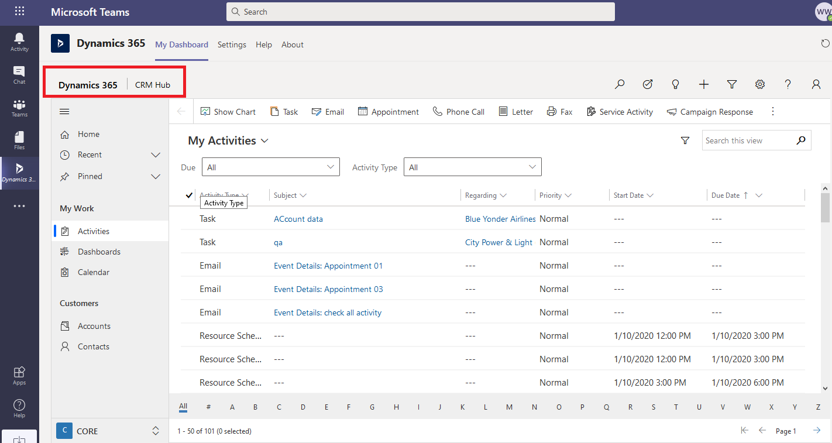The height and width of the screenshot is (443, 832).
Task: Open Event Details: Appointment 01 link
Action: click(328, 266)
